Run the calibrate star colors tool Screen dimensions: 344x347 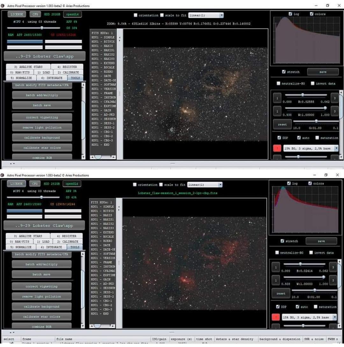(42, 148)
